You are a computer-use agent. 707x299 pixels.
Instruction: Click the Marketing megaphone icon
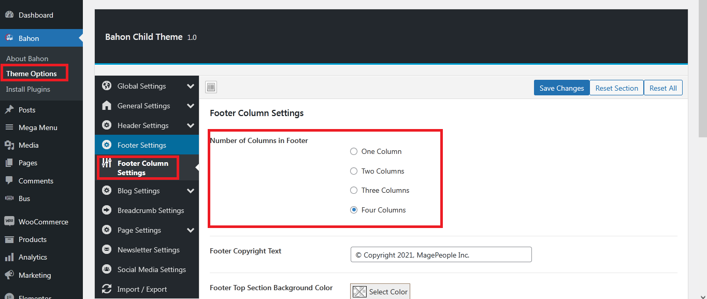click(9, 275)
